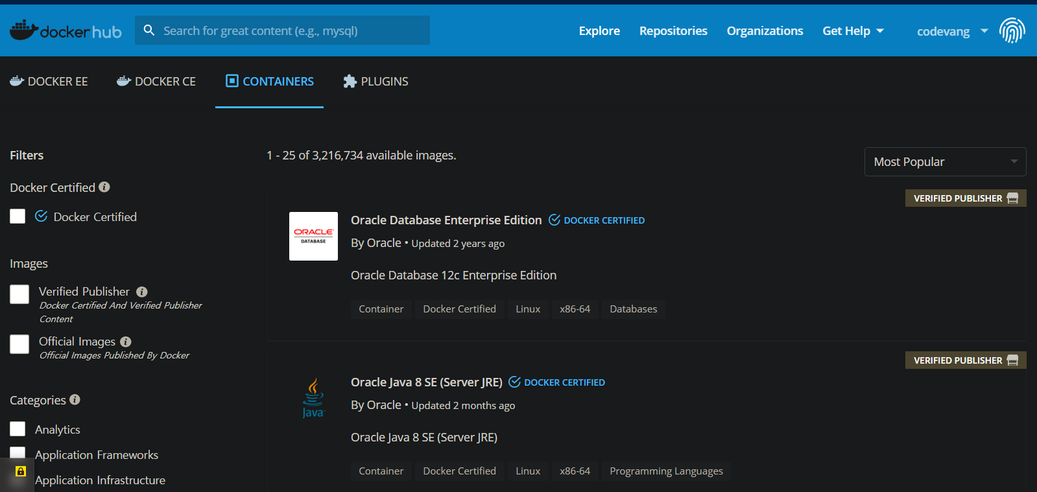Click DOCKER CERTIFIED label on Oracle Database card
The height and width of the screenshot is (492, 1037).
point(604,220)
